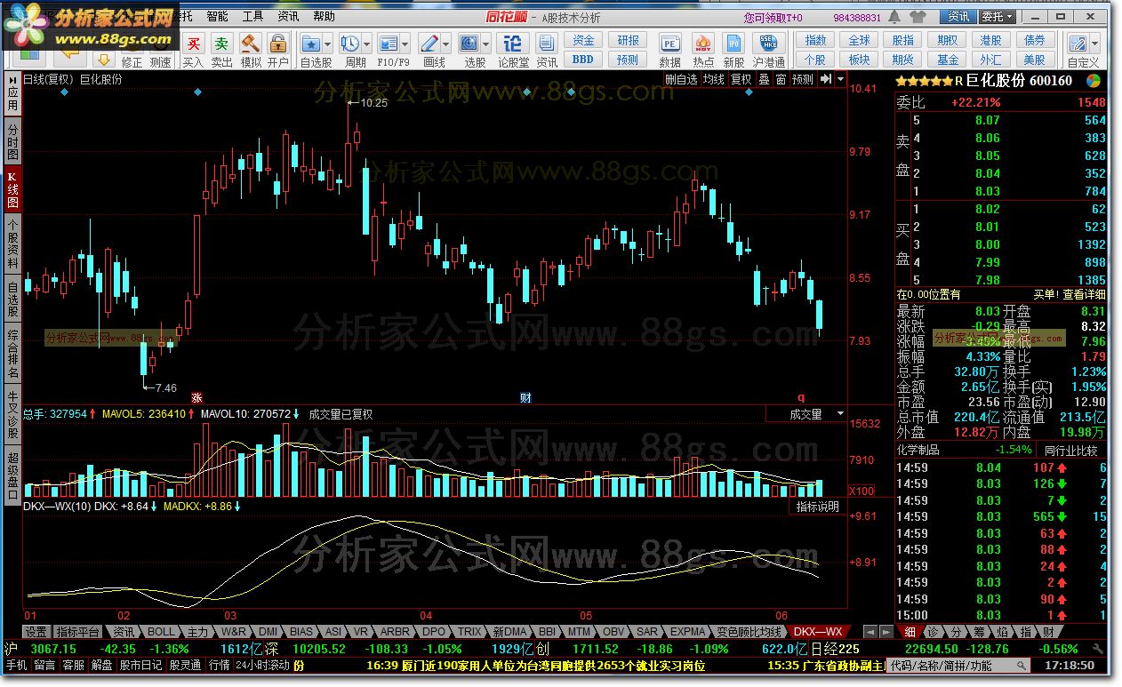Click the 板块 sector button
The image size is (1122, 687).
(859, 60)
